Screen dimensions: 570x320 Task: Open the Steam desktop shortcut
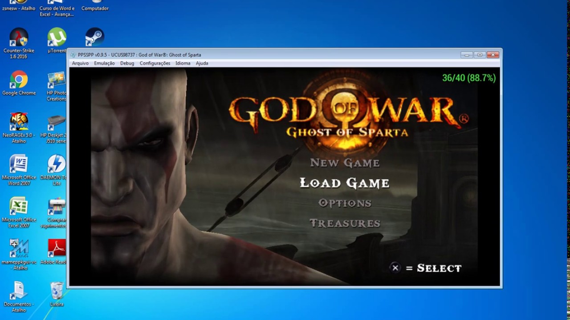click(x=94, y=37)
